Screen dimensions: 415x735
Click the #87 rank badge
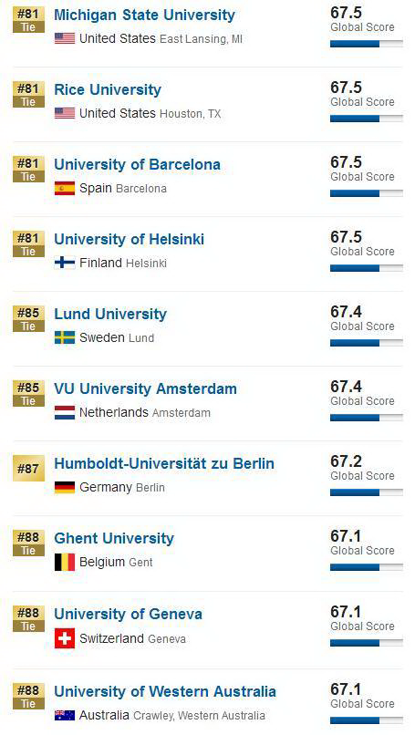point(28,469)
